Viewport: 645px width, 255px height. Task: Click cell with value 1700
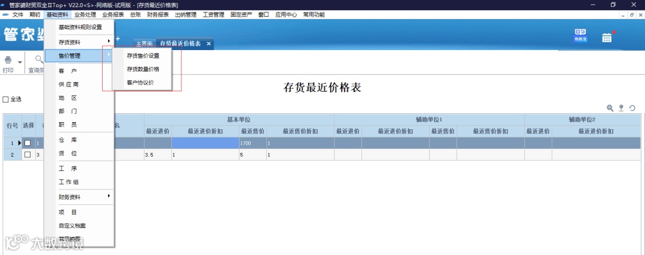(x=253, y=144)
